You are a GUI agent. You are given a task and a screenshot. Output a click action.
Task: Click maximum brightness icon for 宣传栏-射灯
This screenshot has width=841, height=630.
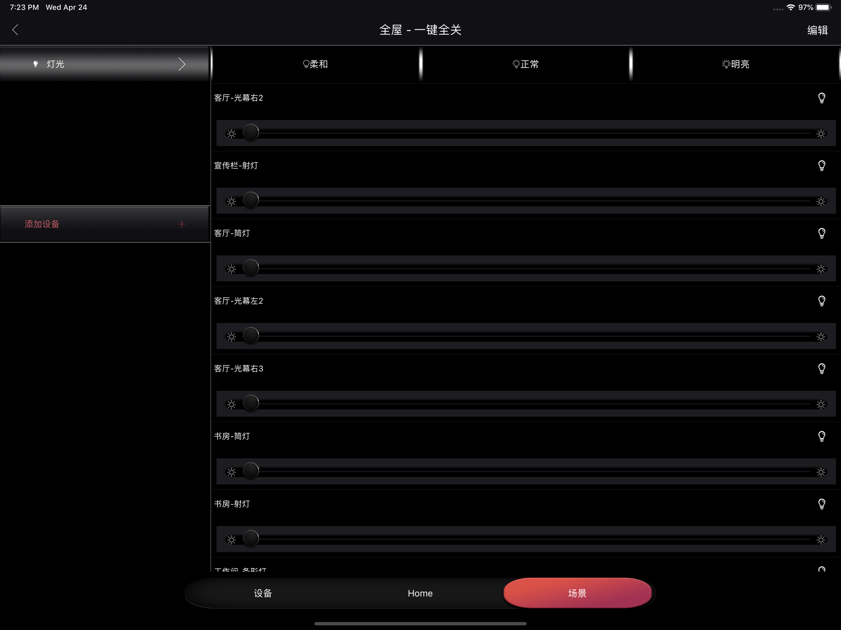point(821,201)
